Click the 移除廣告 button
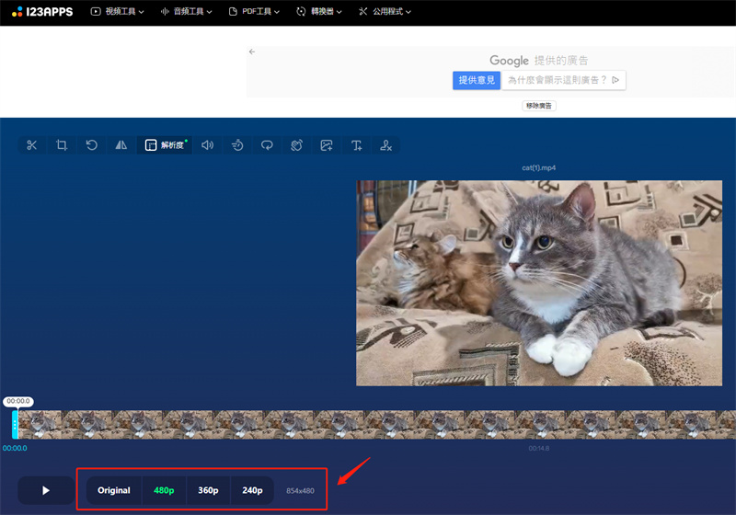 pyautogui.click(x=539, y=106)
